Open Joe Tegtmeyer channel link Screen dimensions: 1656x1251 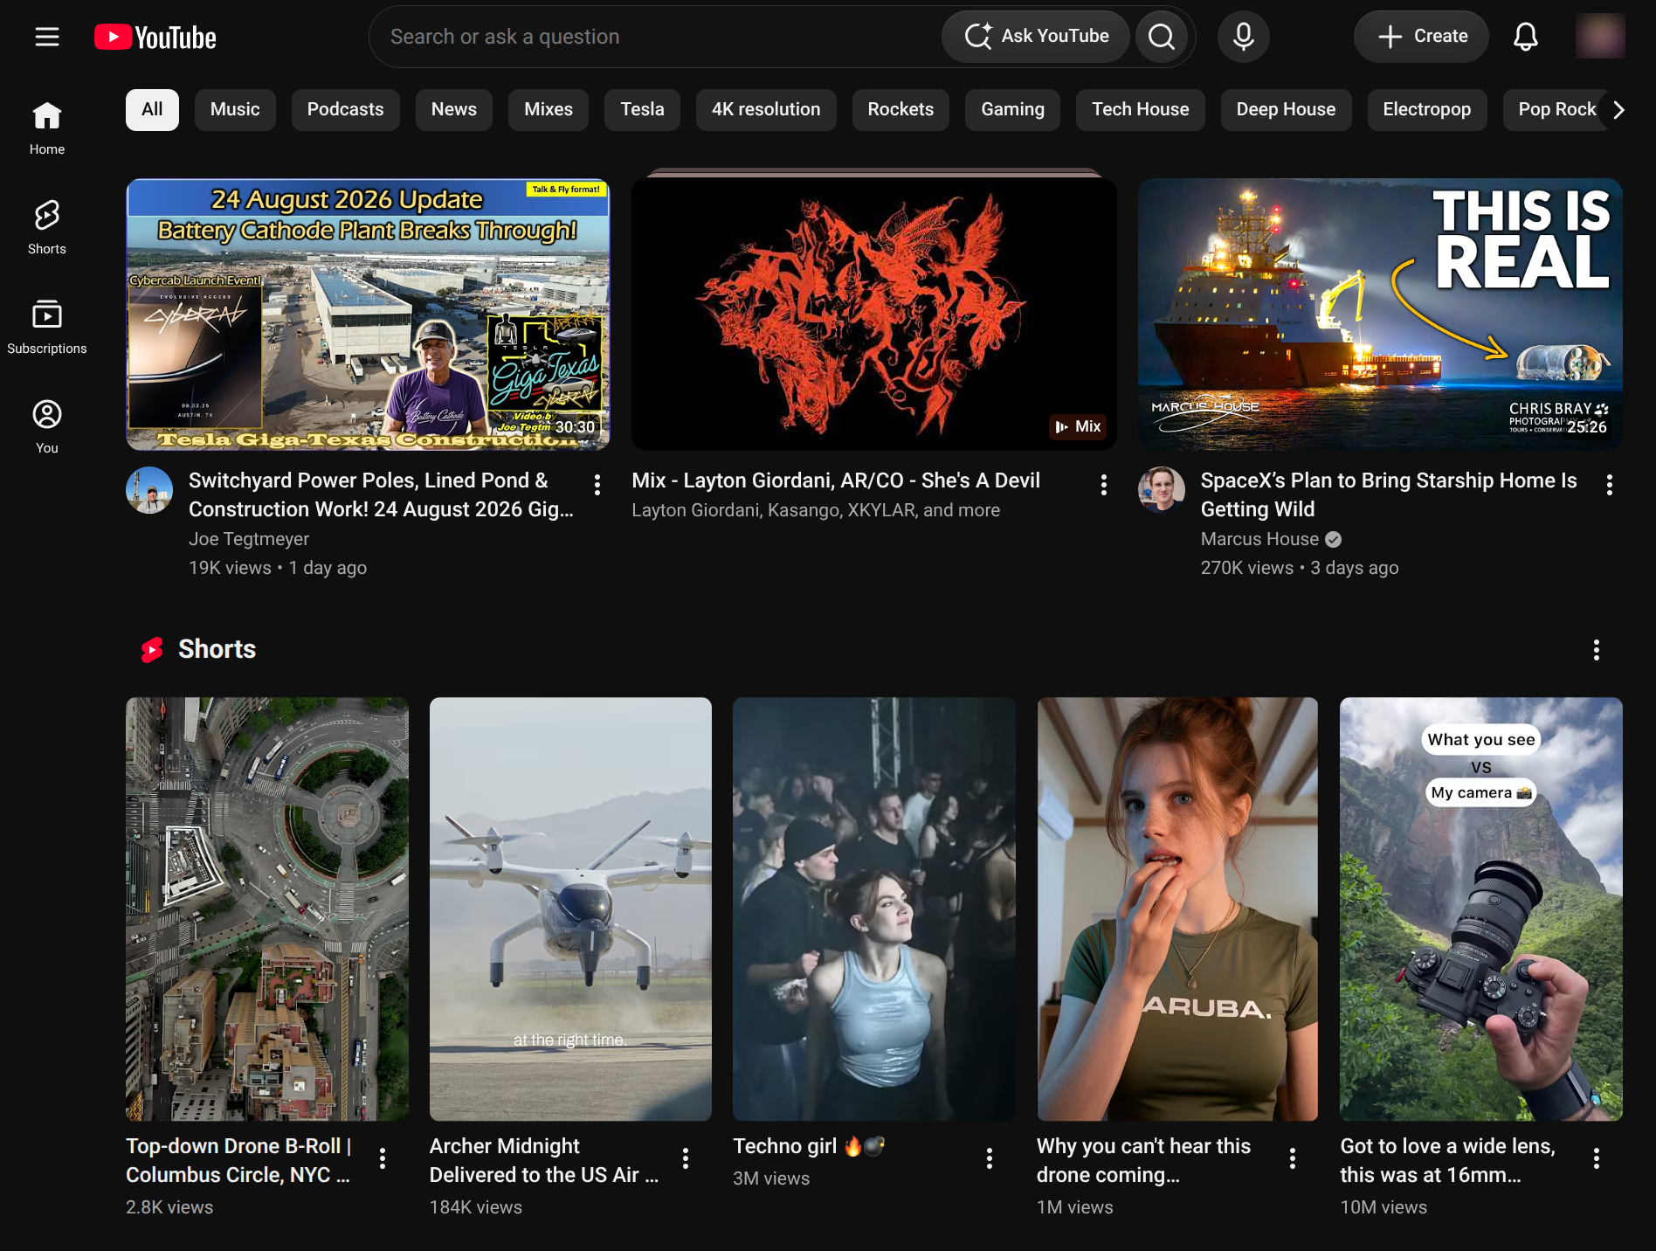(x=249, y=539)
